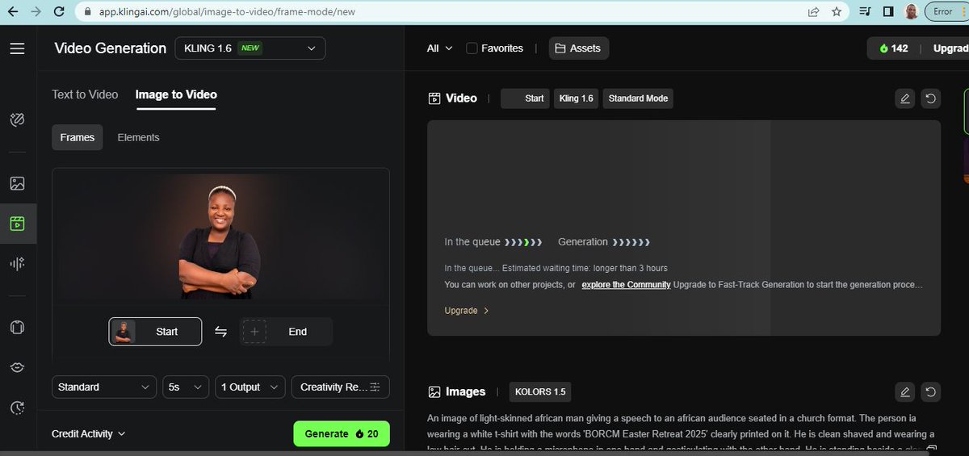Image resolution: width=969 pixels, height=456 pixels.
Task: Click the KOLORS 1.5 tag
Action: click(541, 392)
